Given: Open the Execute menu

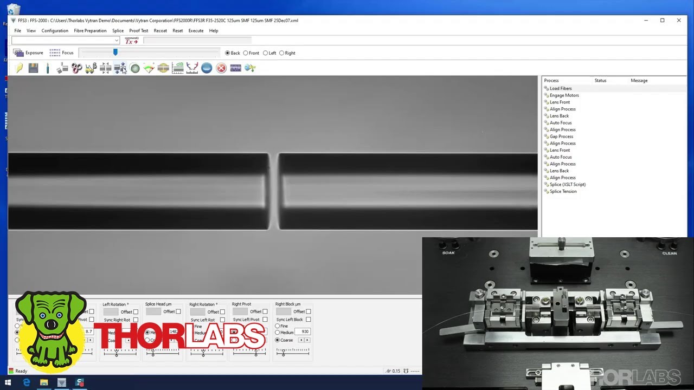Looking at the screenshot, I should [196, 31].
